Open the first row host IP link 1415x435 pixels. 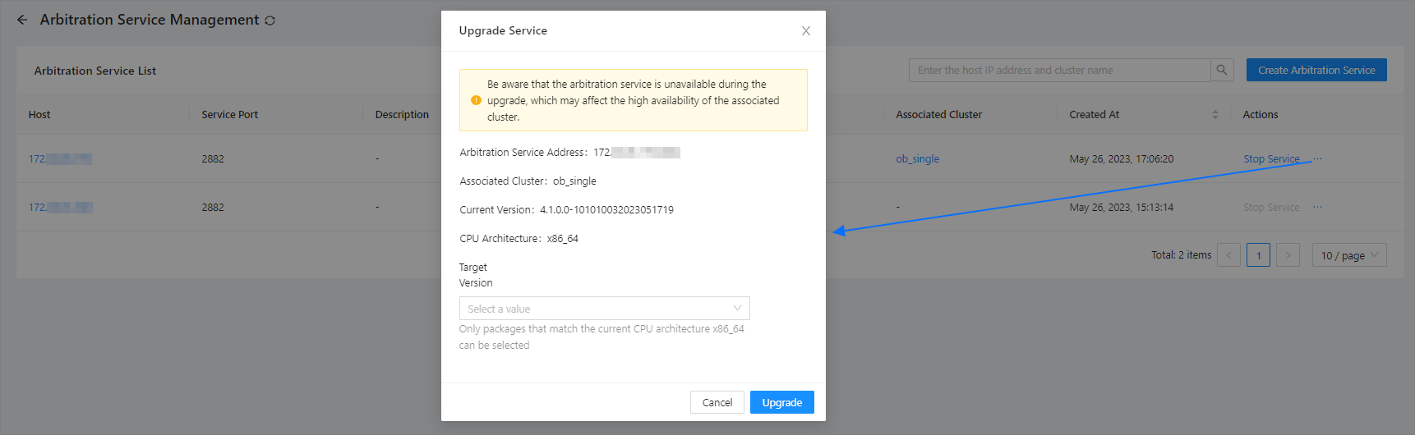tap(60, 159)
